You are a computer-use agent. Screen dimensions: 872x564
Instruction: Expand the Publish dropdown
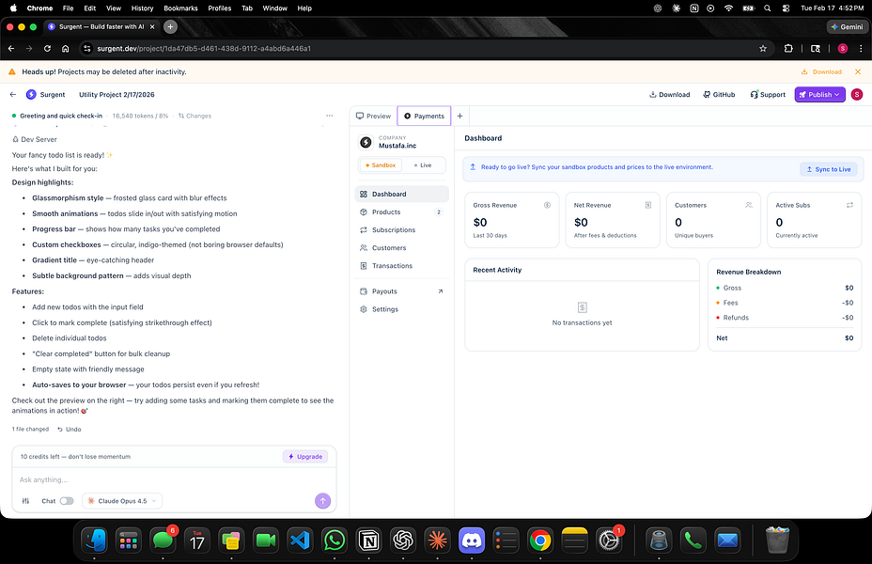819,95
